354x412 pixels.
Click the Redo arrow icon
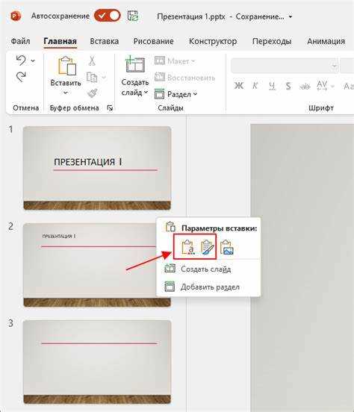point(21,77)
